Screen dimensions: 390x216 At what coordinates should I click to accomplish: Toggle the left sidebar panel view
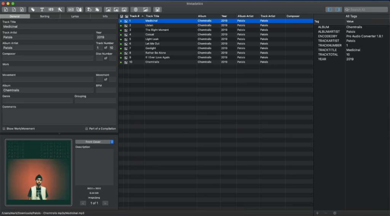click(330, 10)
